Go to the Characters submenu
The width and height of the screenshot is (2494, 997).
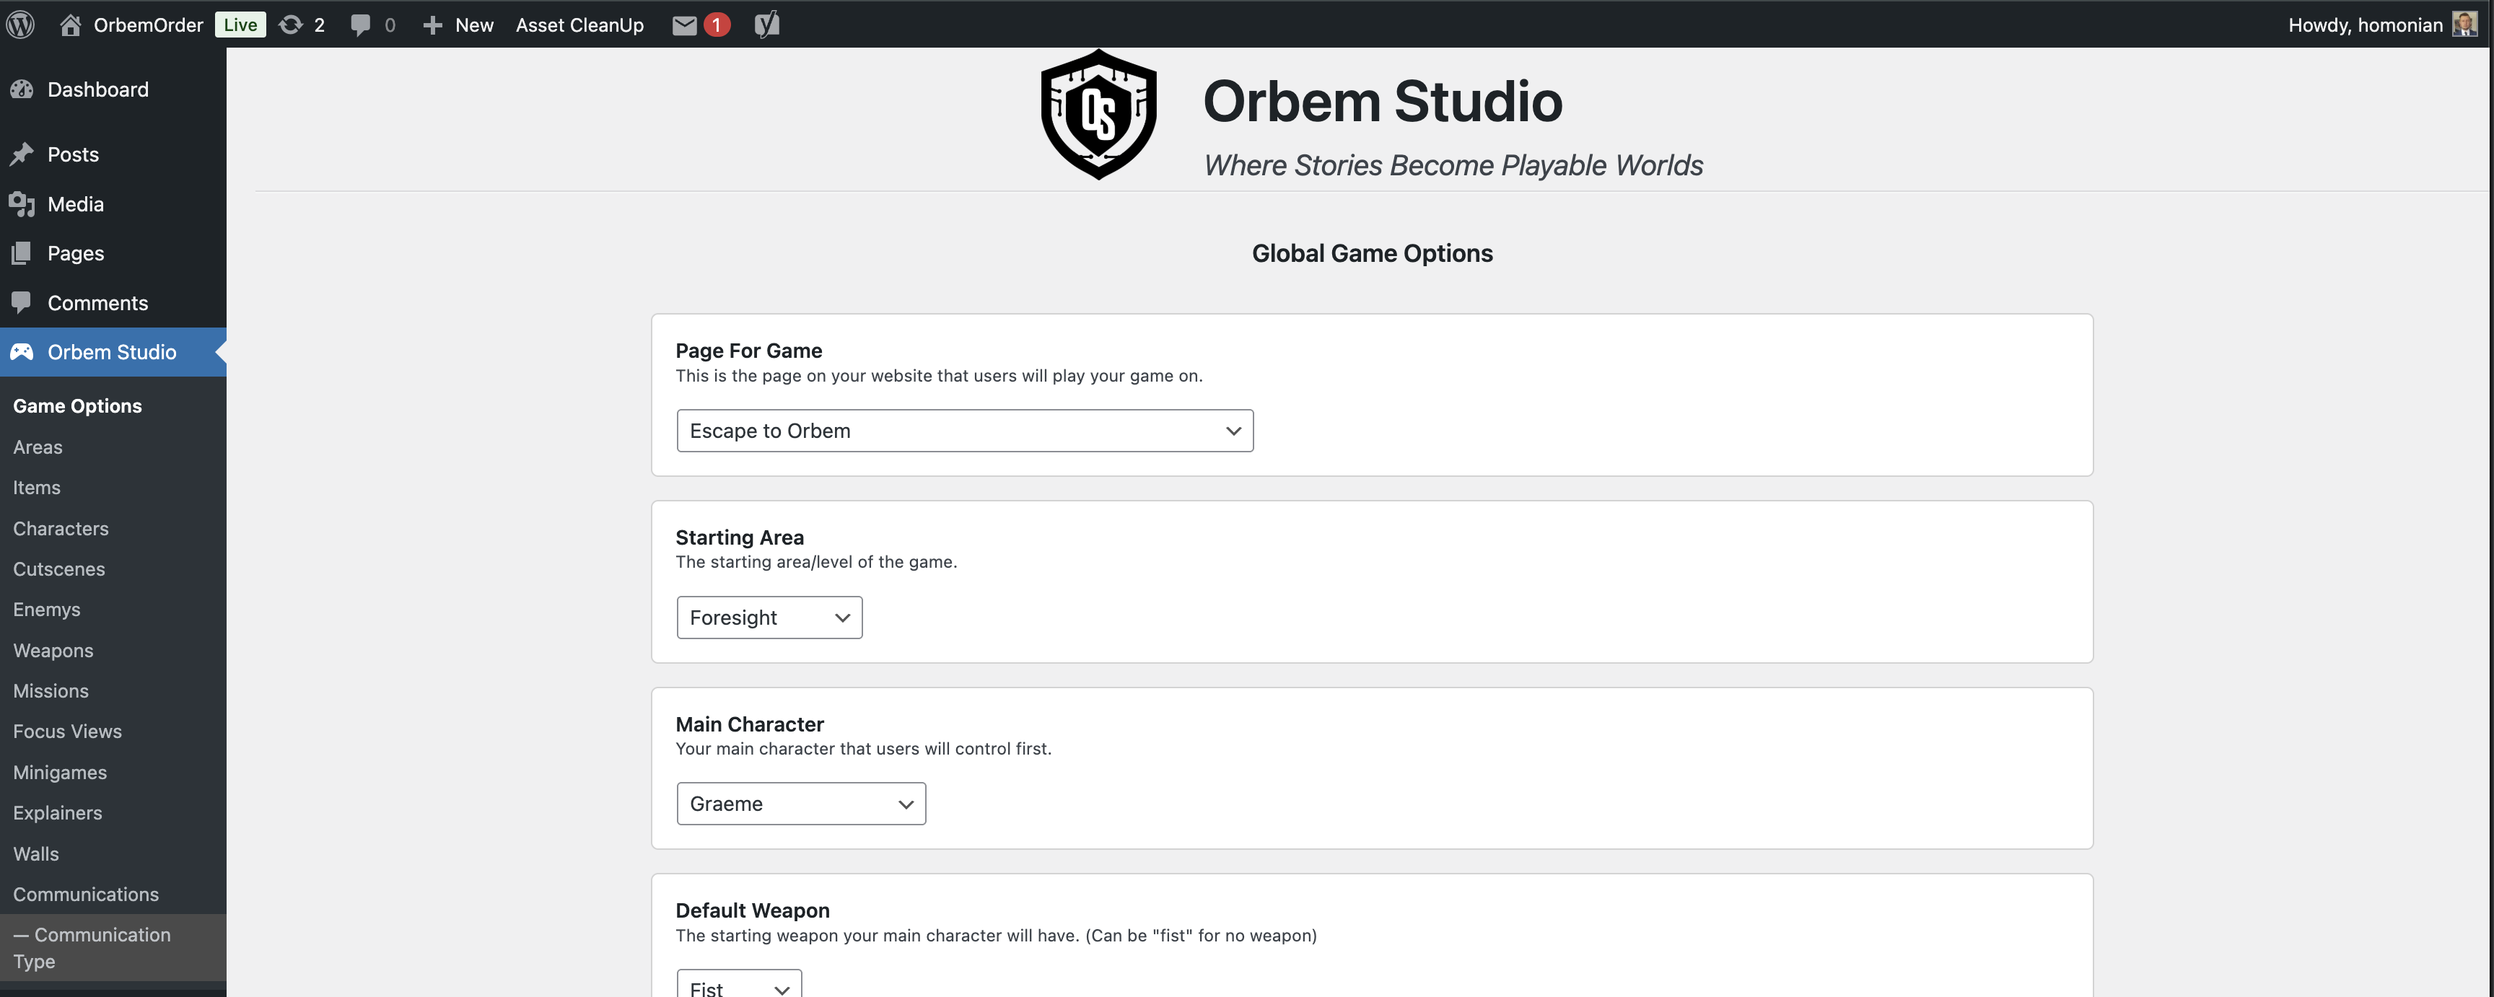pos(61,529)
